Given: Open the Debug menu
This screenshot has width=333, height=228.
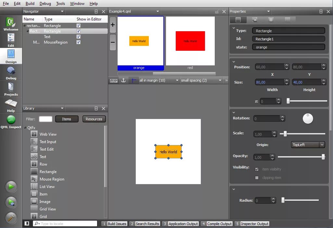Looking at the screenshot, I should tap(45, 4).
